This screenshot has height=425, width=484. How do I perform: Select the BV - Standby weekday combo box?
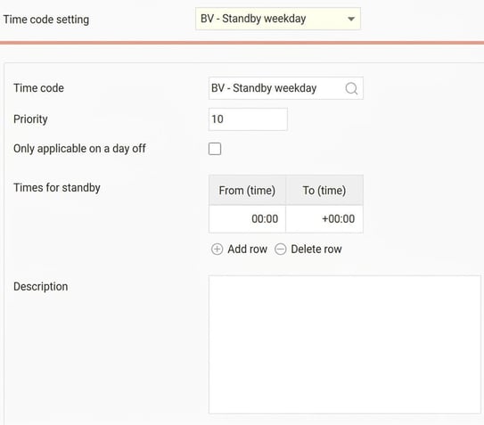[x=278, y=19]
